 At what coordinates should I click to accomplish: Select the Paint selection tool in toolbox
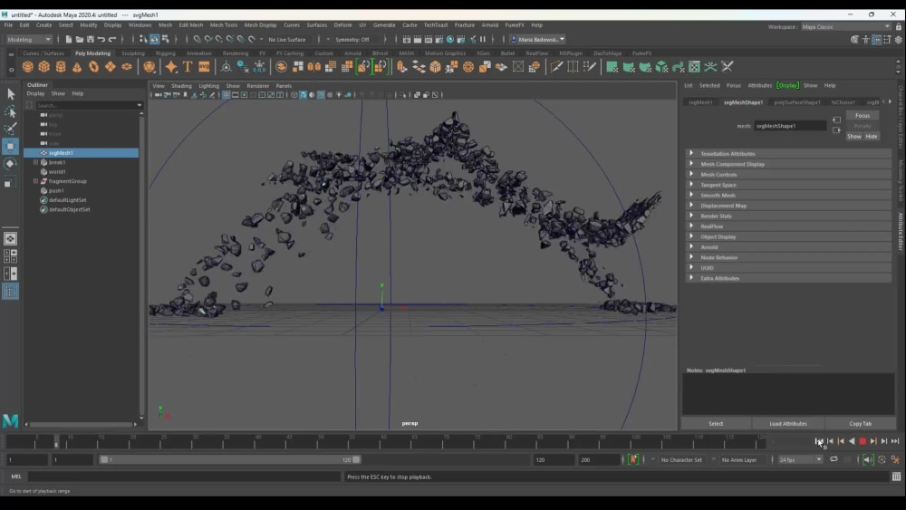tap(10, 129)
